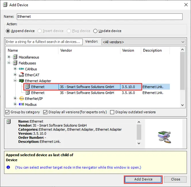191x187 pixels.
Task: Click the Description column header
Action: (x=155, y=50)
